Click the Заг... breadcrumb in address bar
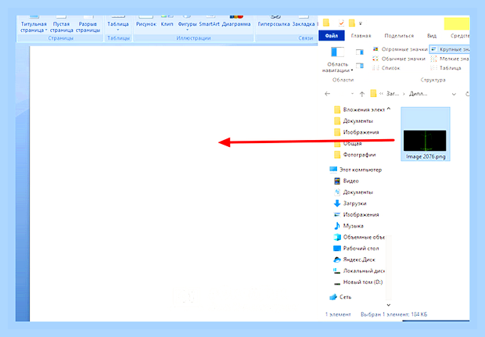The image size is (485, 337). [x=393, y=94]
